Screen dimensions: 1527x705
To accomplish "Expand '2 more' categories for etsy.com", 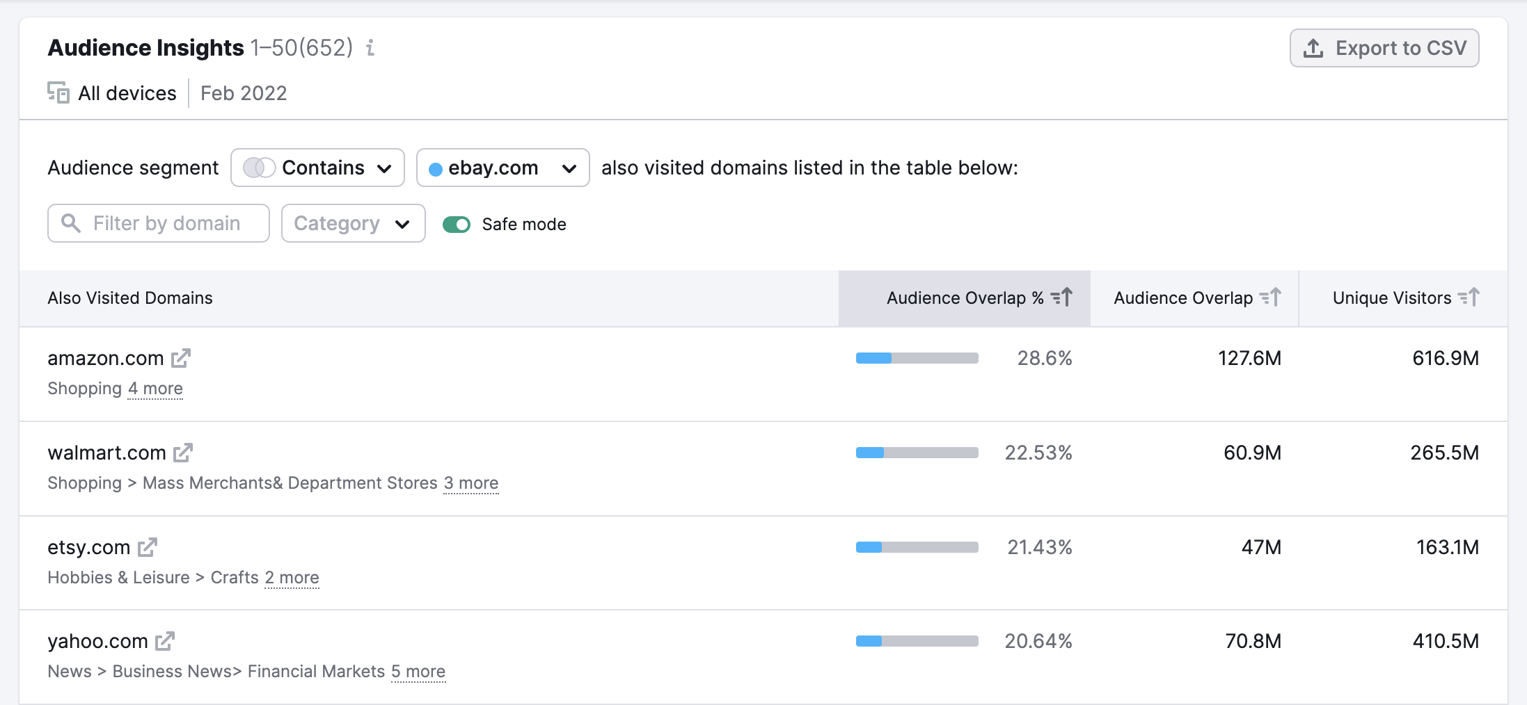I will [292, 578].
